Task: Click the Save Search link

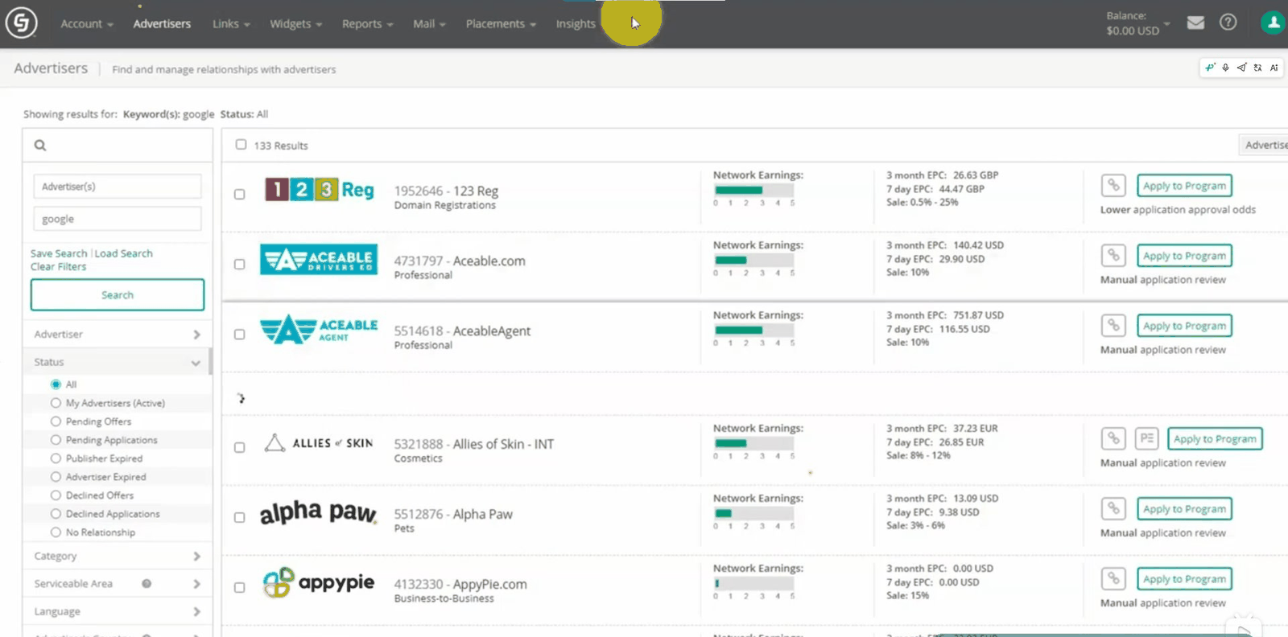Action: point(59,253)
